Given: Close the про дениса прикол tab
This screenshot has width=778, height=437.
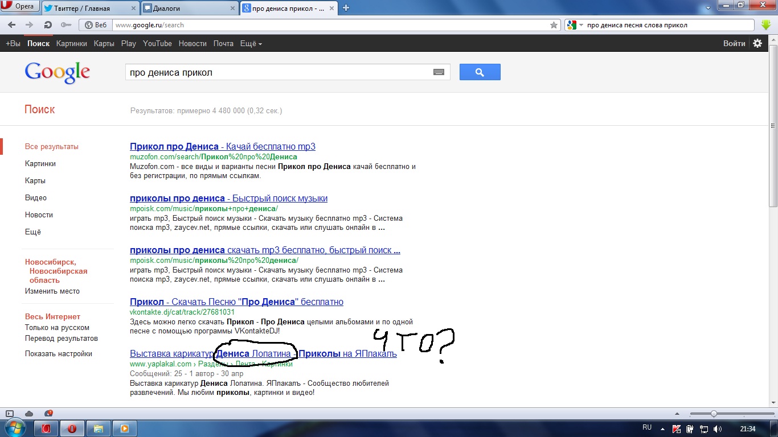Looking at the screenshot, I should point(333,8).
